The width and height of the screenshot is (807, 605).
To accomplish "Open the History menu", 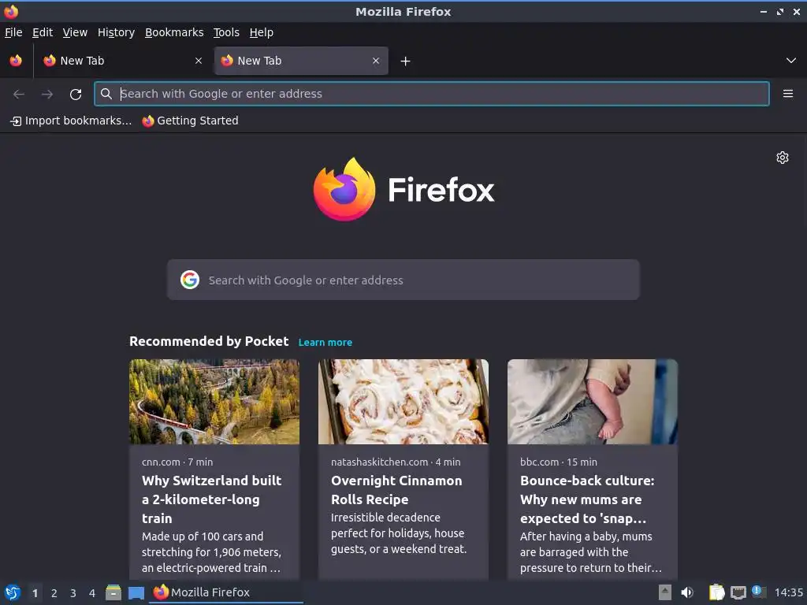I will click(x=116, y=32).
